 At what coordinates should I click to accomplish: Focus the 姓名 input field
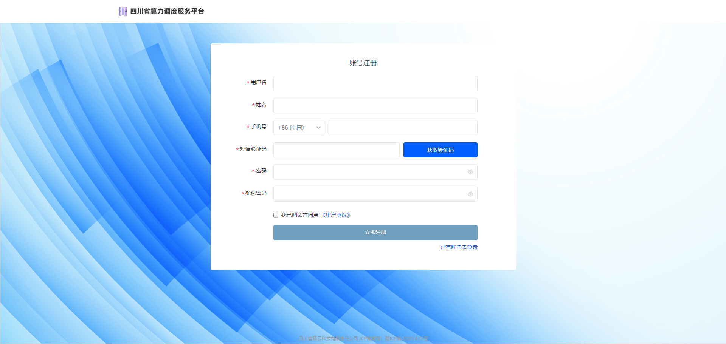tap(375, 106)
